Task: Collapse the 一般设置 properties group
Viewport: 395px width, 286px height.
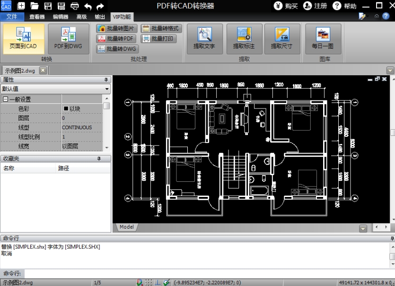Action: [x=6, y=99]
